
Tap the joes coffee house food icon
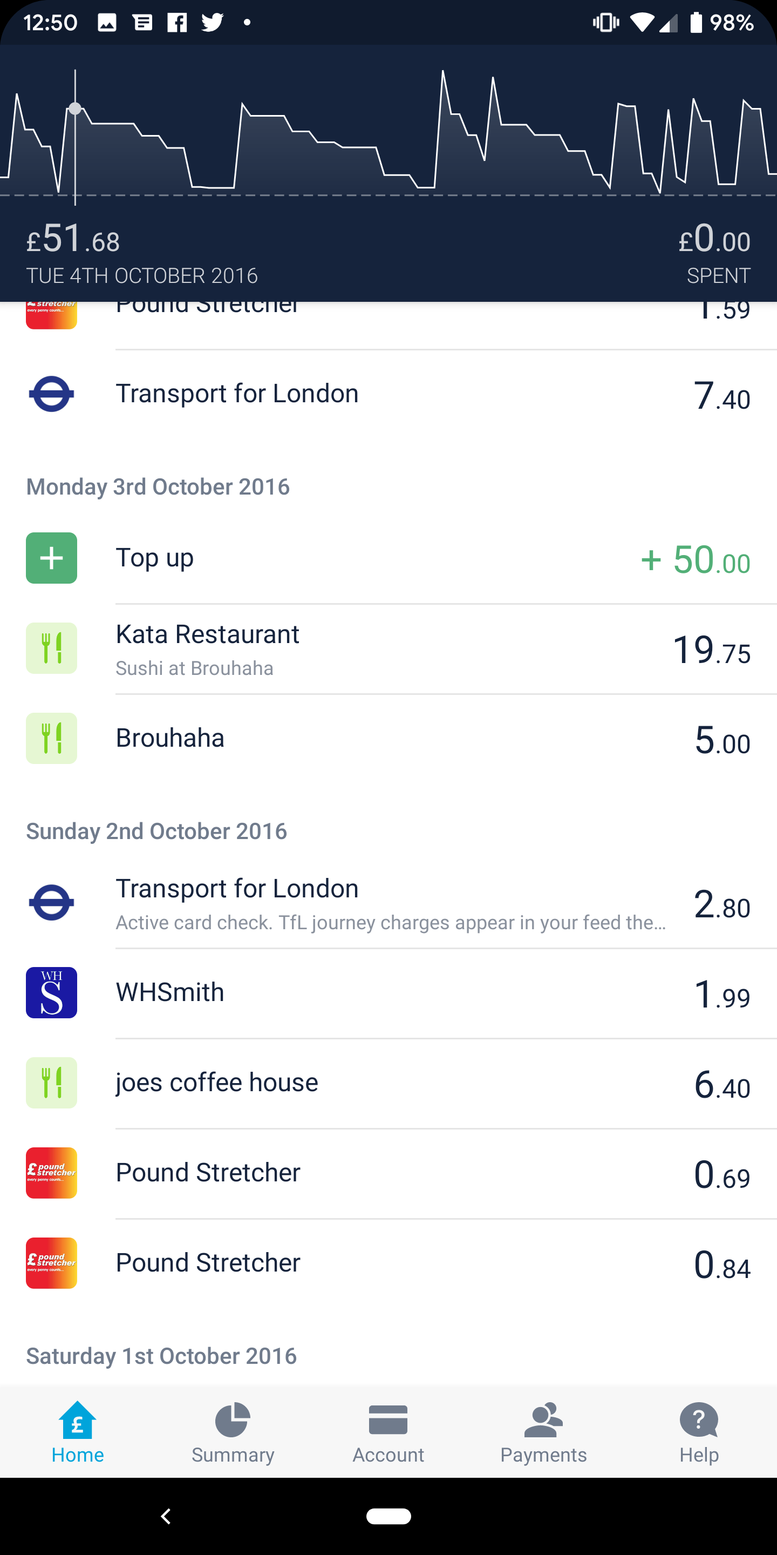pos(51,1083)
